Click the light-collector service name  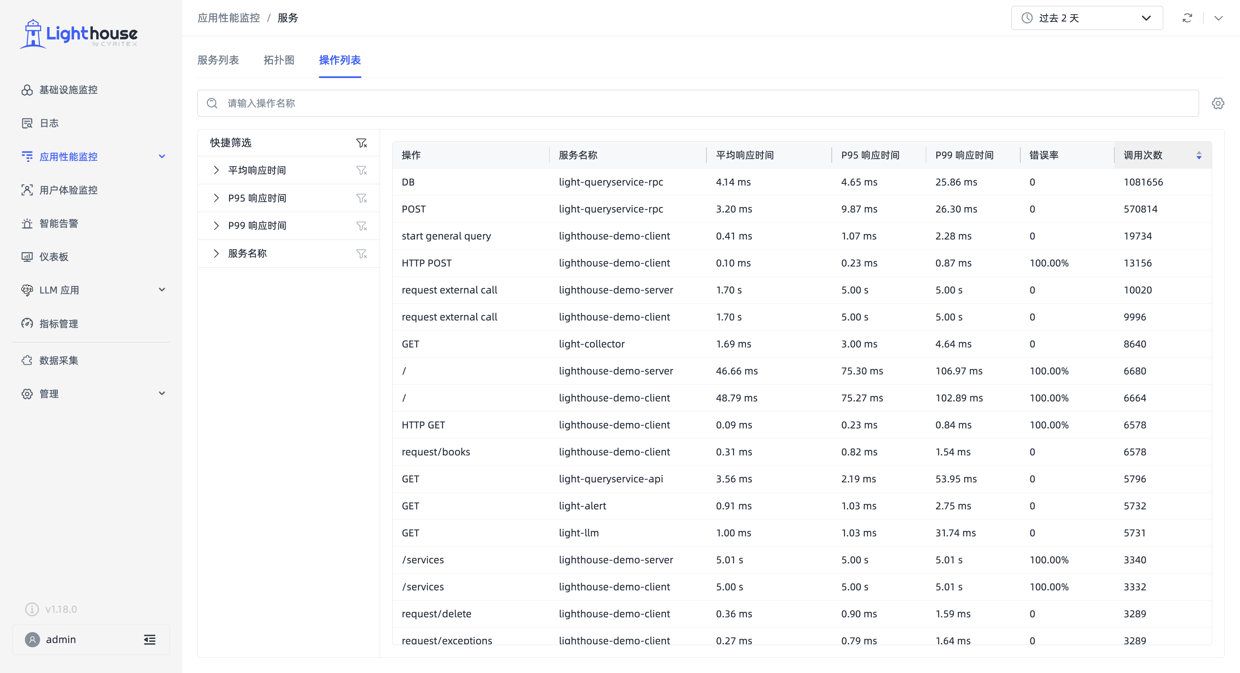(x=592, y=344)
